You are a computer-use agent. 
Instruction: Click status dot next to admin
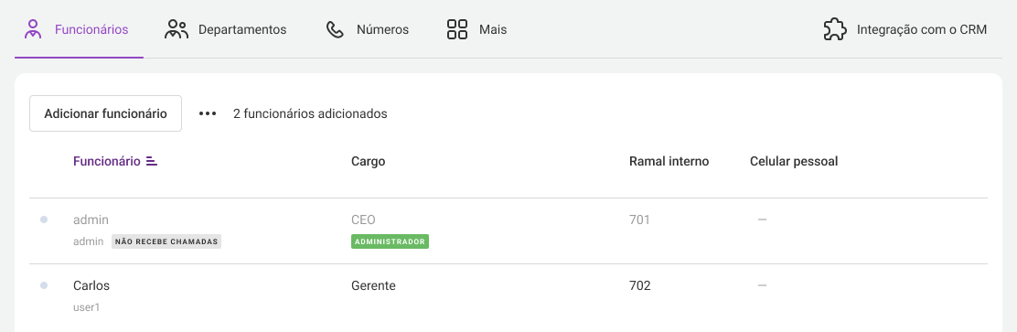click(44, 220)
